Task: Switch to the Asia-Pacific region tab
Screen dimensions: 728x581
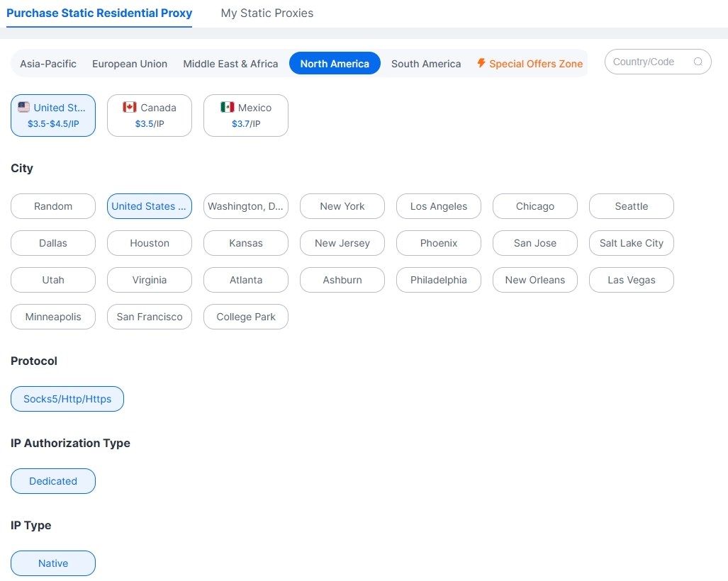Action: coord(48,64)
